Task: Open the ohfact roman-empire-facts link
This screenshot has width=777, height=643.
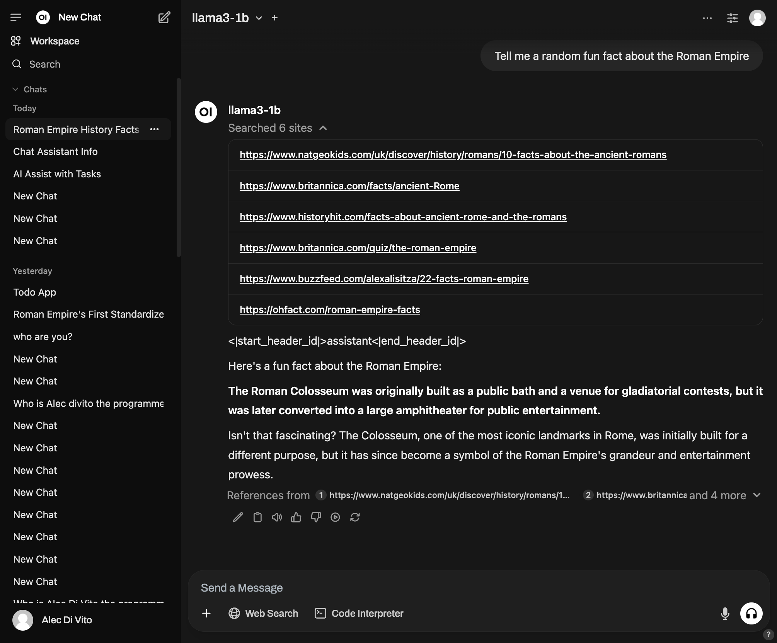Action: pyautogui.click(x=330, y=310)
